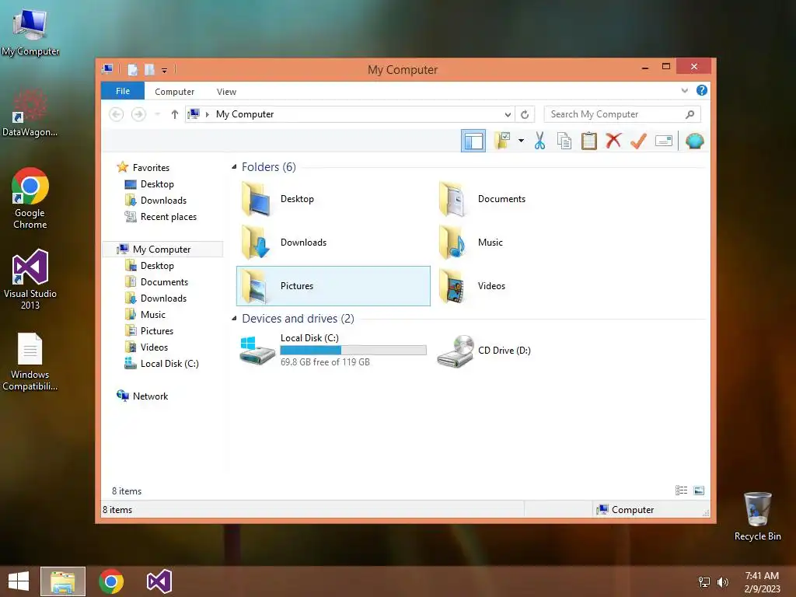796x597 pixels.
Task: Open Google Chrome from the taskbar
Action: tap(111, 581)
